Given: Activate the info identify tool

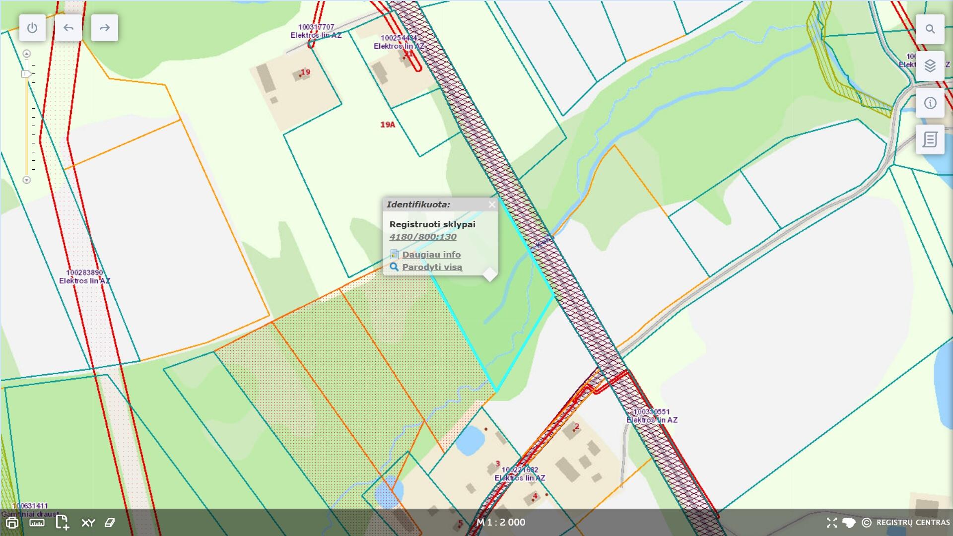Looking at the screenshot, I should (x=930, y=103).
